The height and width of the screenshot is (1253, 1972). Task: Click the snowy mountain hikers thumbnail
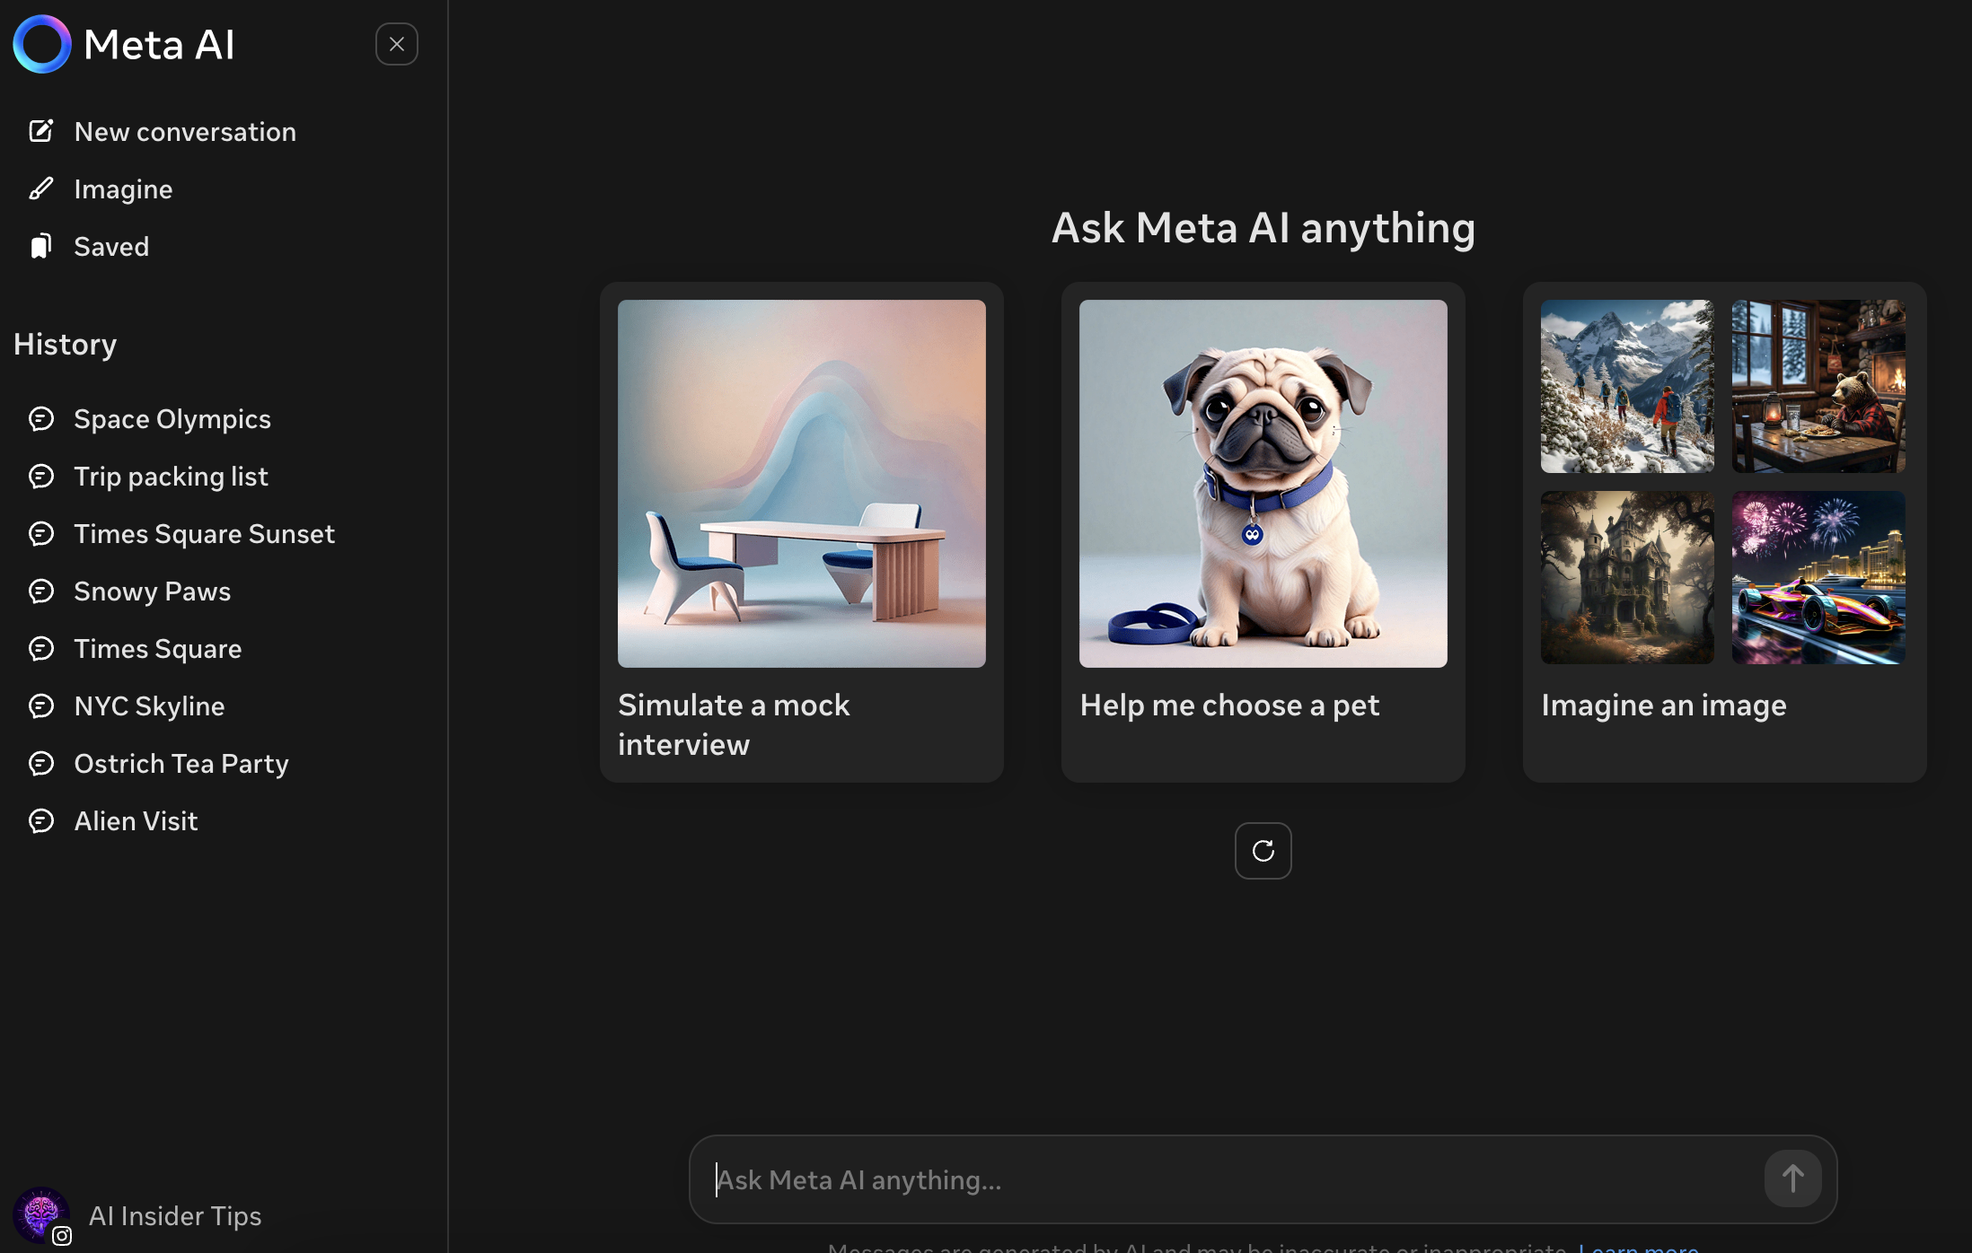pyautogui.click(x=1627, y=387)
